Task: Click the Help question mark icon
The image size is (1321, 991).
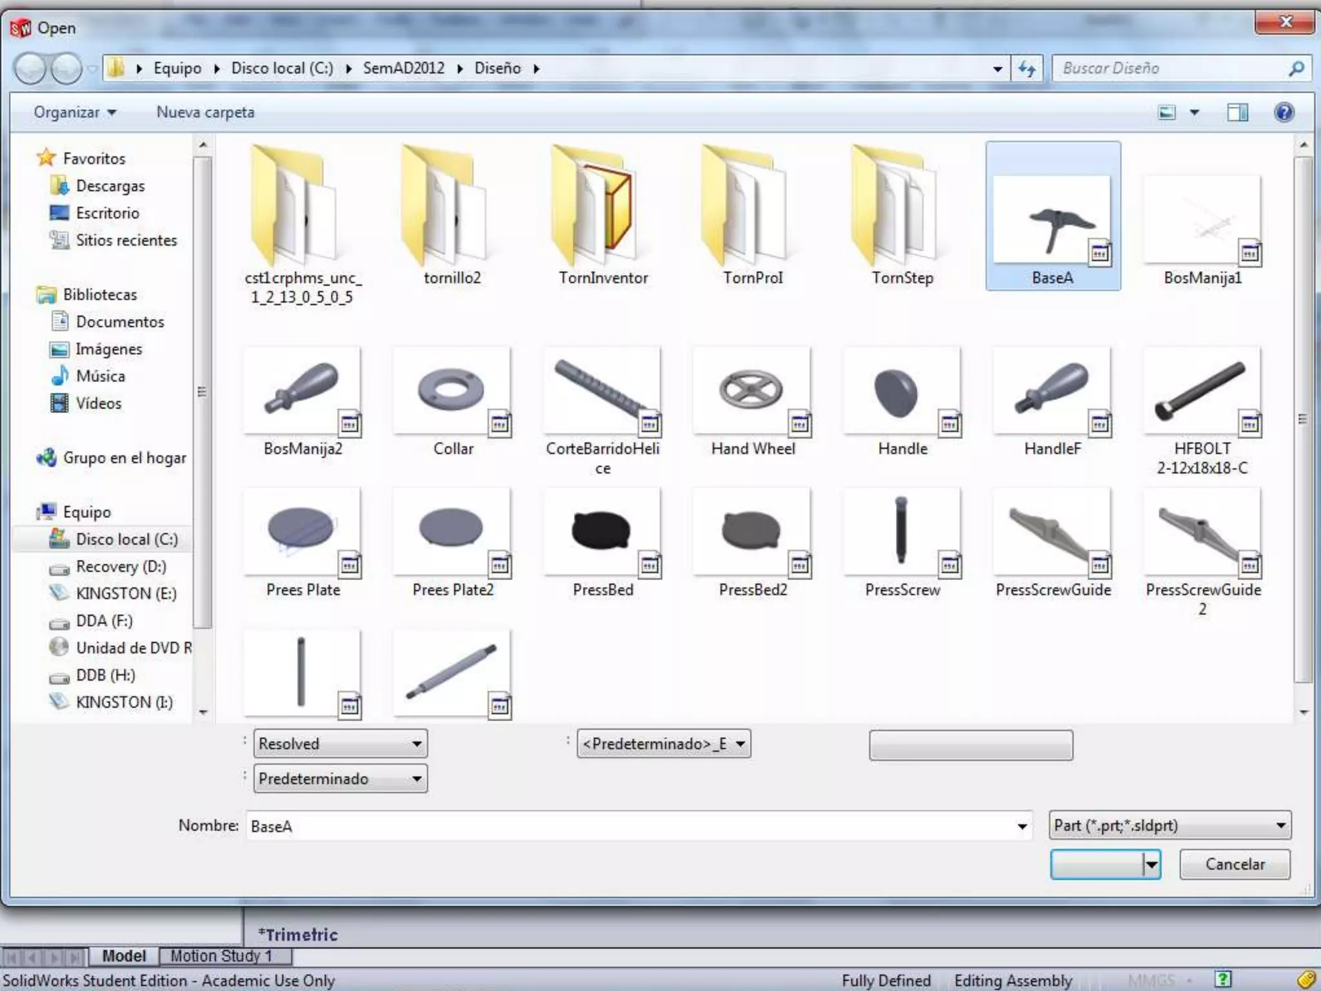Action: [1283, 112]
